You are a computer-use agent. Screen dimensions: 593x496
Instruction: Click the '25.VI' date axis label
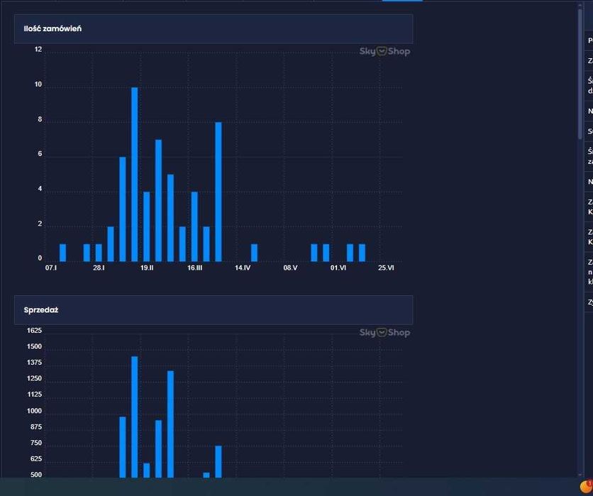(x=386, y=268)
